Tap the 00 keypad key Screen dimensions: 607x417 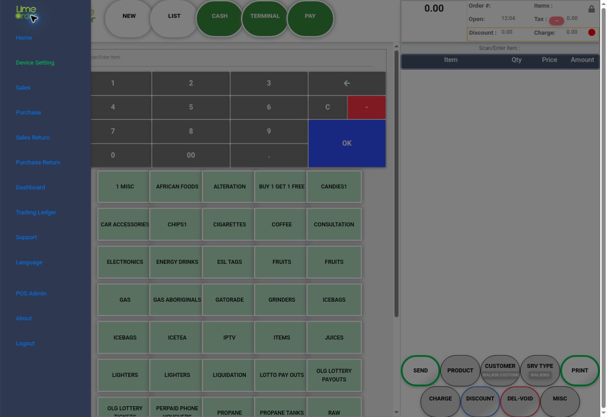pyautogui.click(x=191, y=155)
